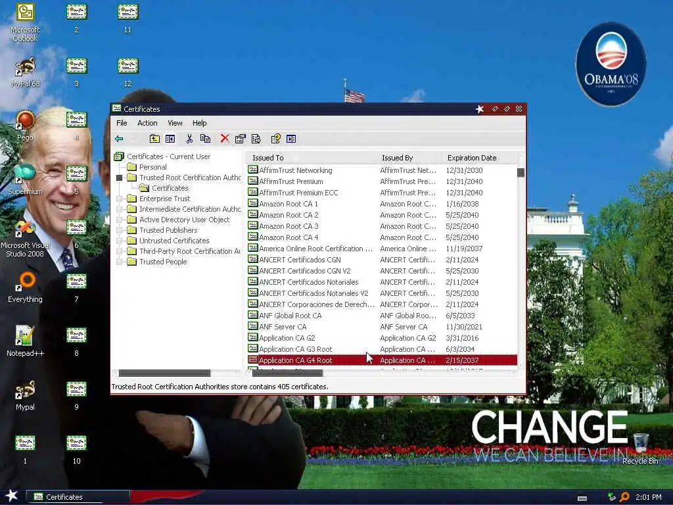
Task: Expand the Untrusted Certificates node
Action: click(120, 241)
